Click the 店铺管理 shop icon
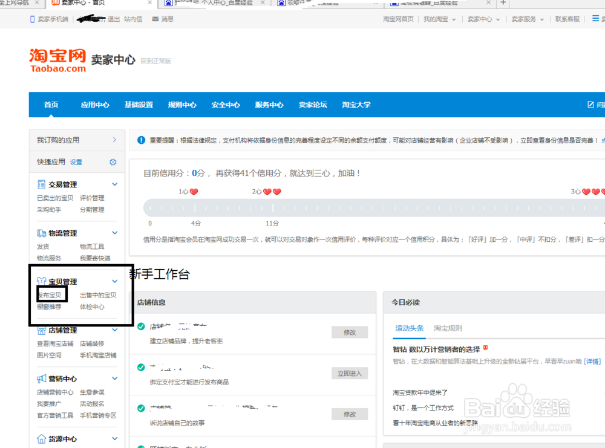 click(x=41, y=330)
